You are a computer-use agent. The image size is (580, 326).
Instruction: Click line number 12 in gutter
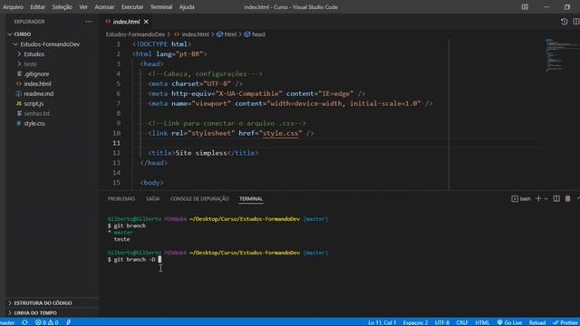click(x=117, y=153)
